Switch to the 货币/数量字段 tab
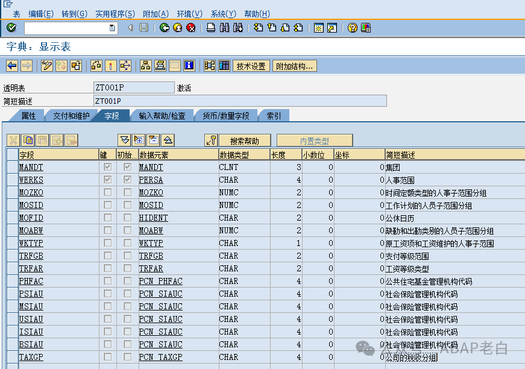 point(226,116)
